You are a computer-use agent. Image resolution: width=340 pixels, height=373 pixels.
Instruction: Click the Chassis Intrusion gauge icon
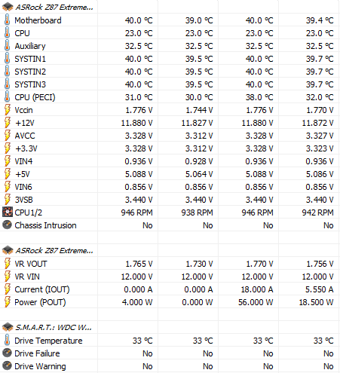pos(7,225)
